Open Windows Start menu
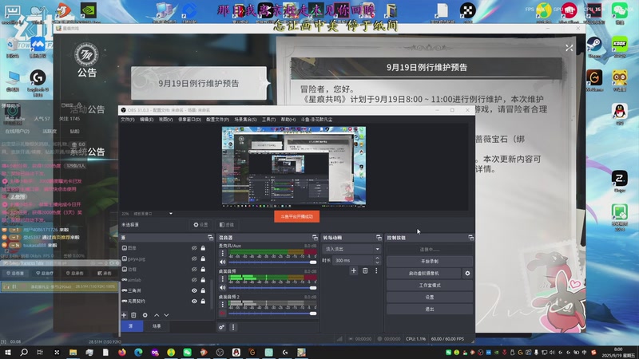Viewport: 639px width, 359px height. coord(8,352)
